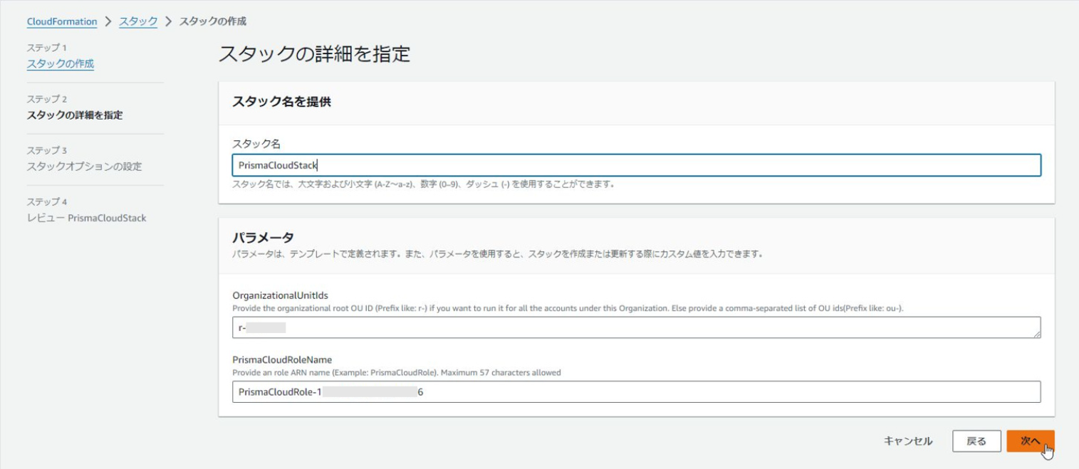Click the キャンセル button
The height and width of the screenshot is (469, 1079).
coord(908,441)
